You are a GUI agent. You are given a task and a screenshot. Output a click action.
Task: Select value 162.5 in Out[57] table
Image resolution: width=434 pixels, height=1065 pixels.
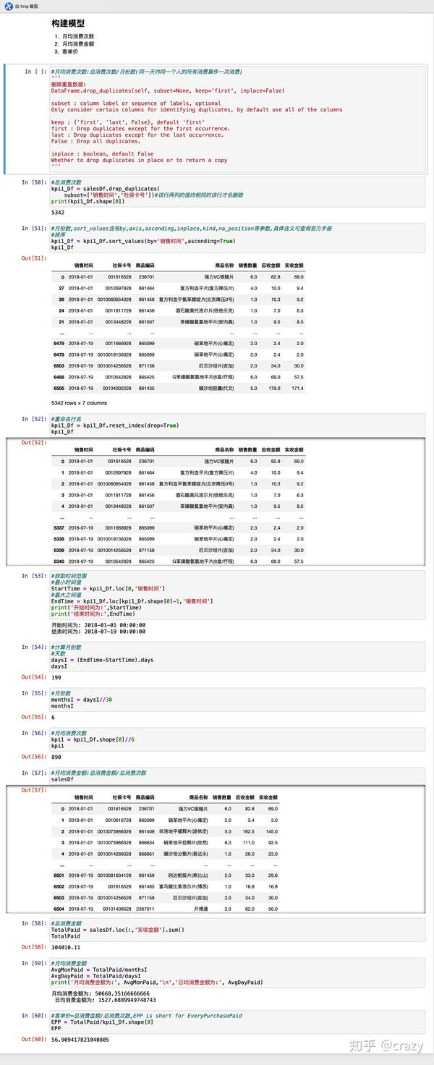(x=248, y=831)
